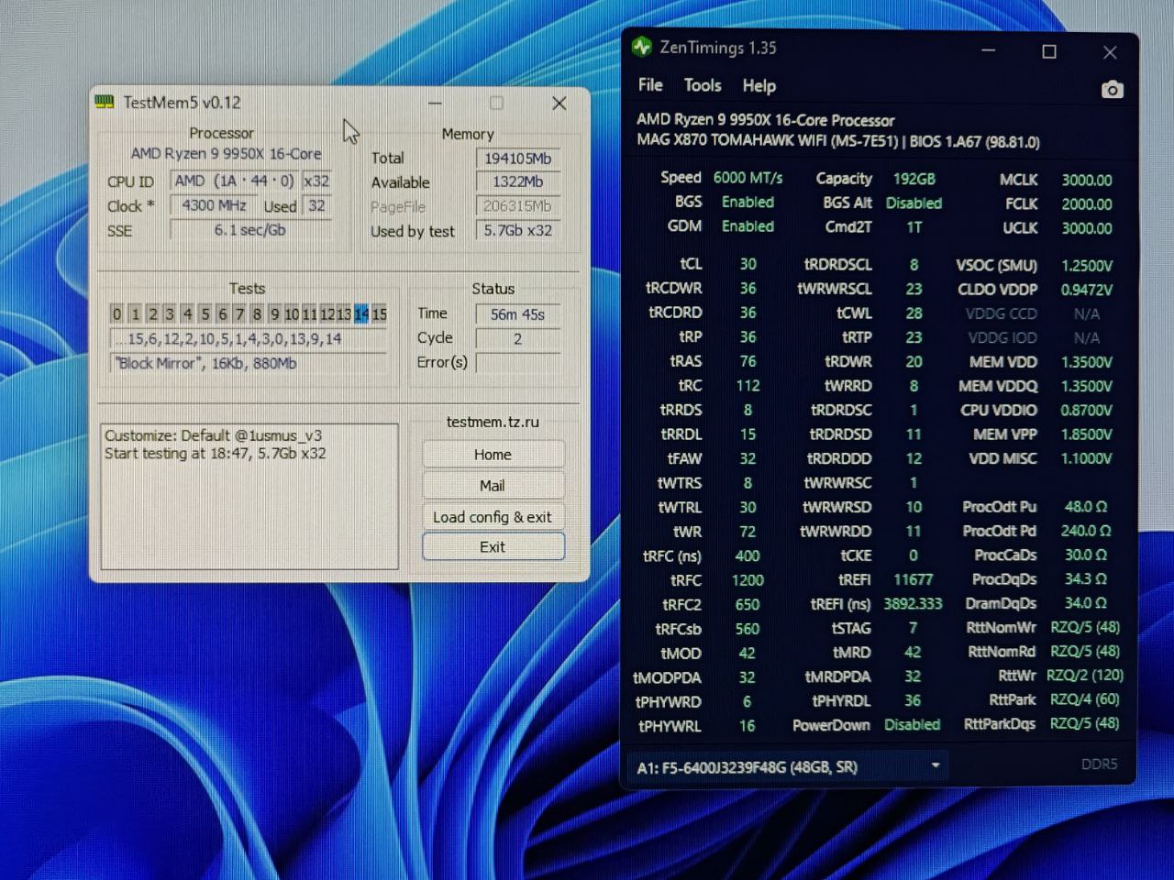Viewport: 1174px width, 880px height.
Task: Click "AMD Ryzen 9 9950X 16-Core" in TestMem5
Action: point(226,154)
